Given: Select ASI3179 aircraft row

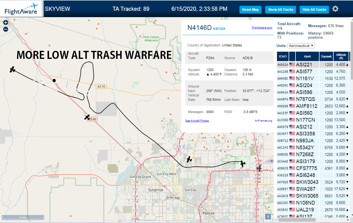Looking at the screenshot, I should click(313, 161).
